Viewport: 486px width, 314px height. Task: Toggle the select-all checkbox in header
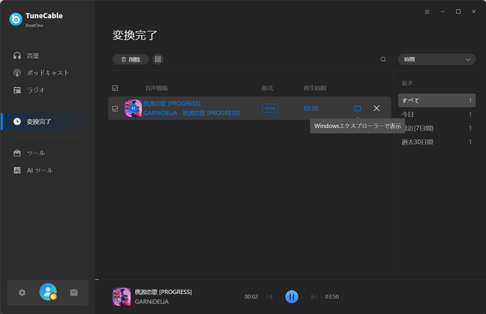pos(115,88)
